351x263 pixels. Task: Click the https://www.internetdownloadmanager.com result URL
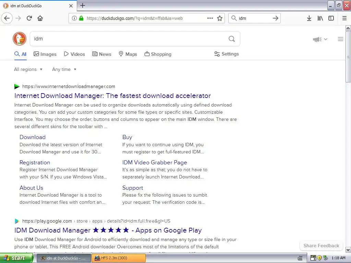[69, 87]
